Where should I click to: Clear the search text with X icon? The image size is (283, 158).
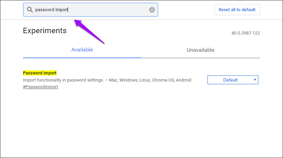(x=152, y=10)
